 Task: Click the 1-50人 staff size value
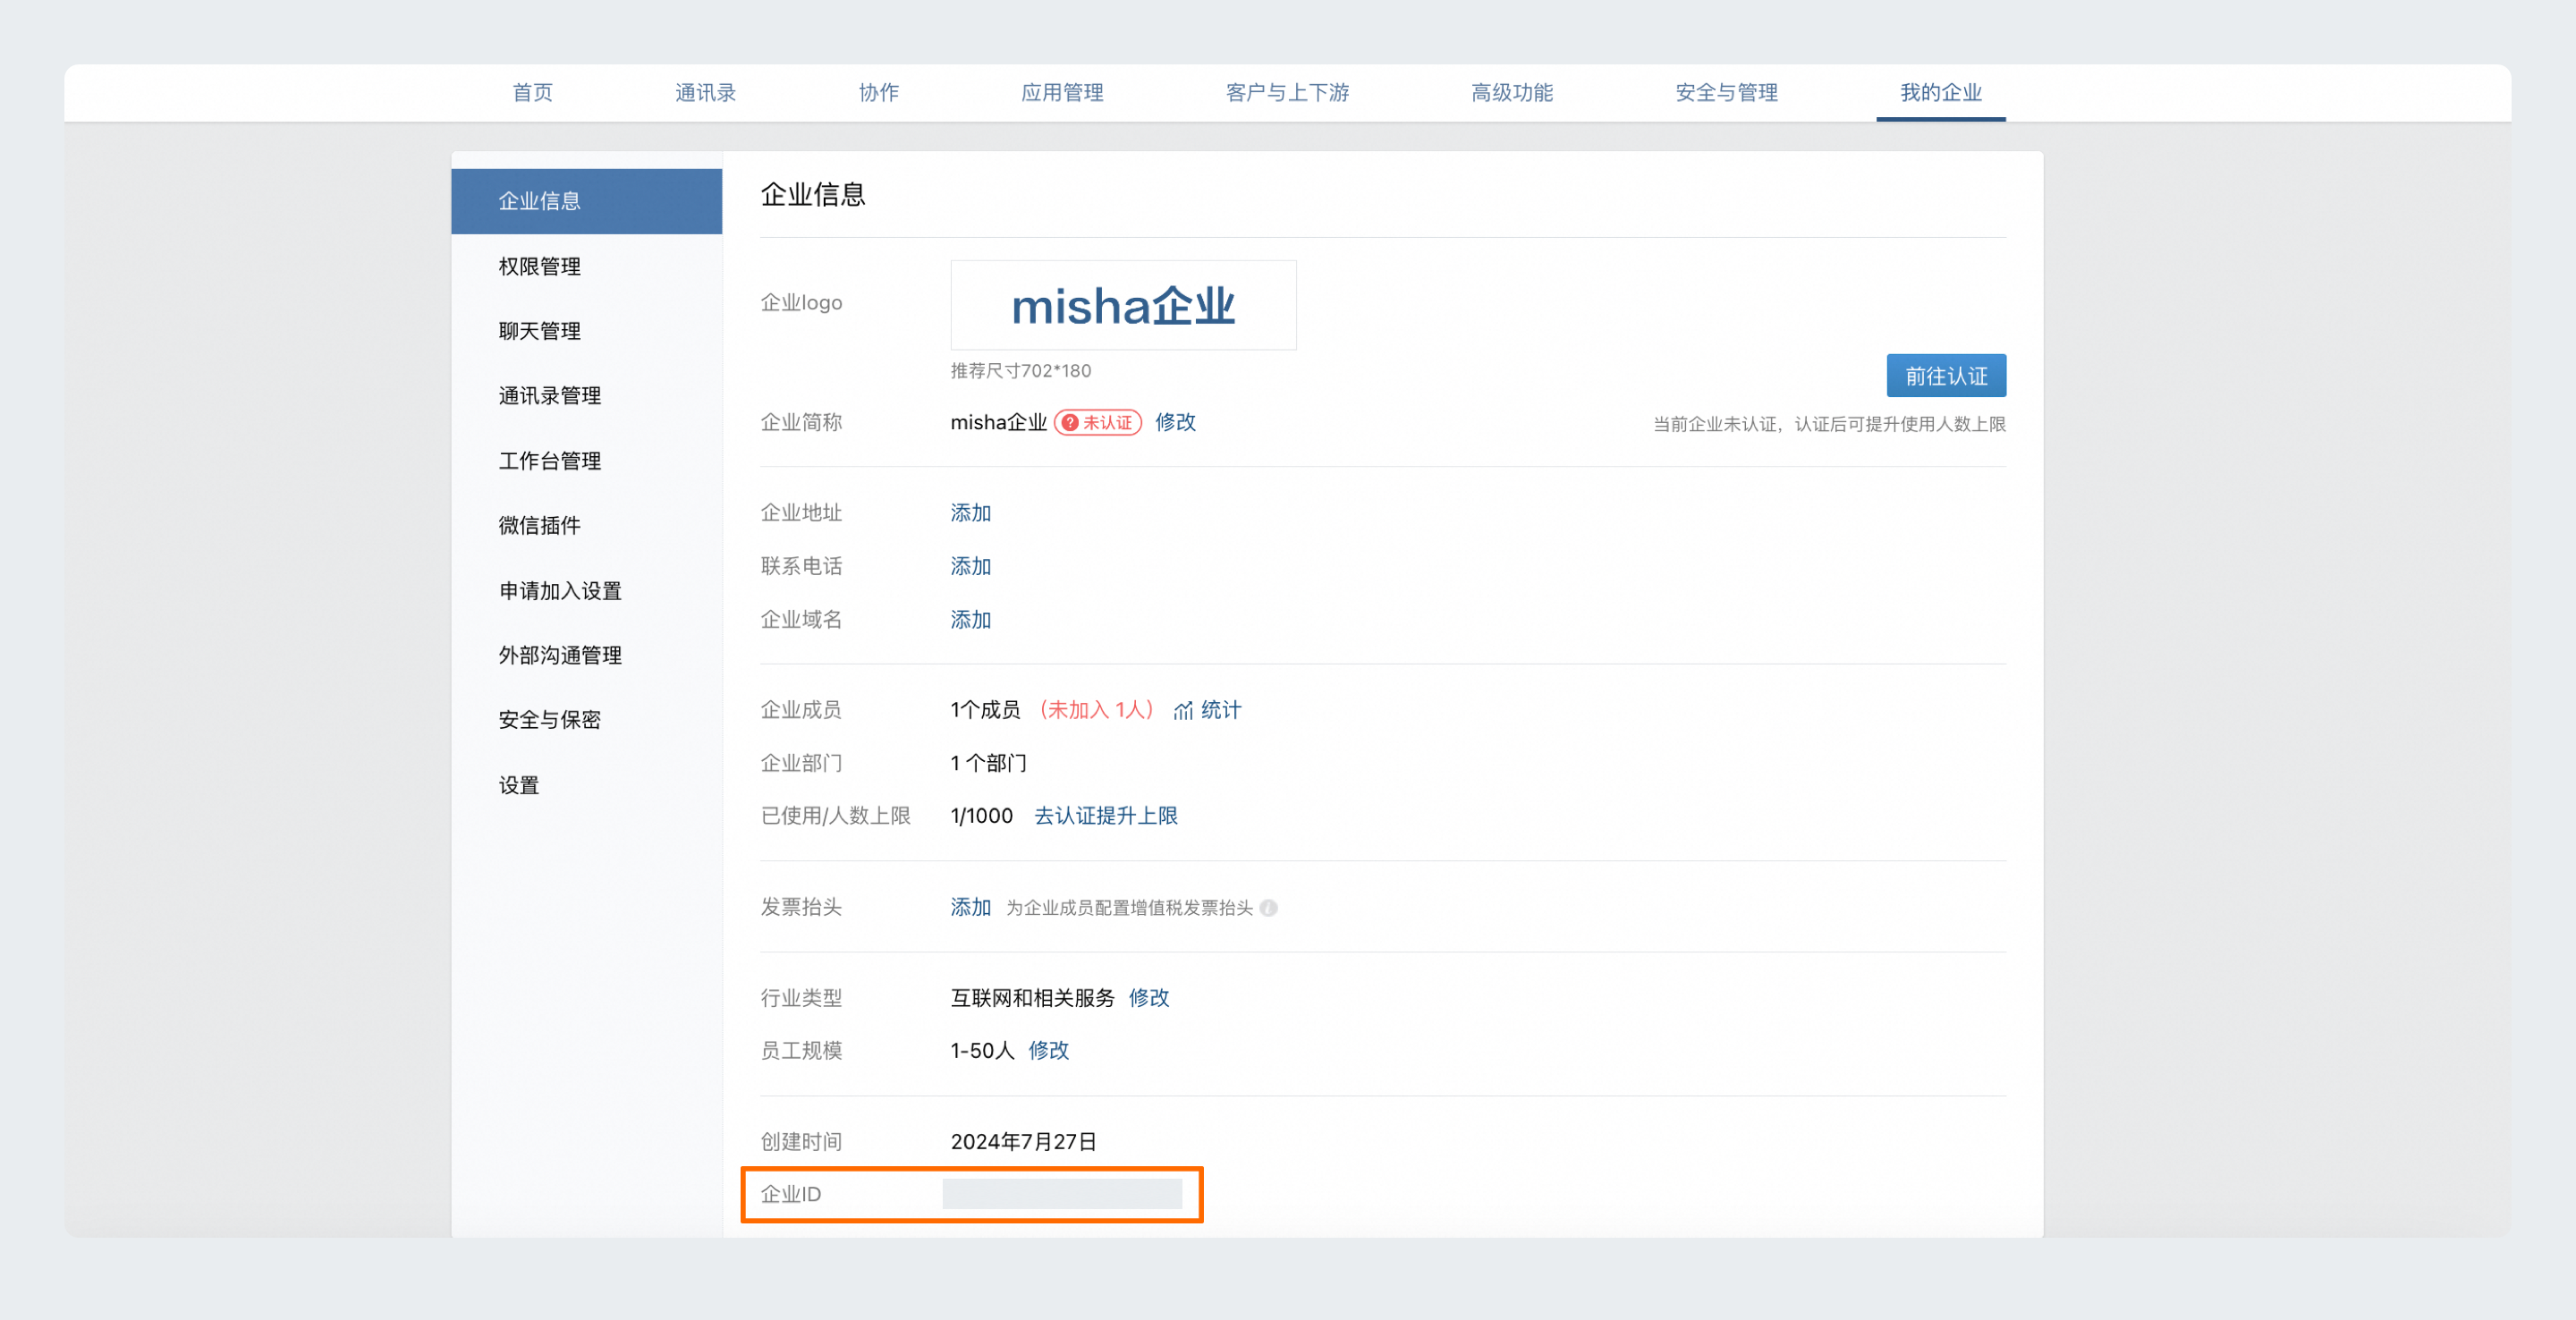click(982, 1050)
